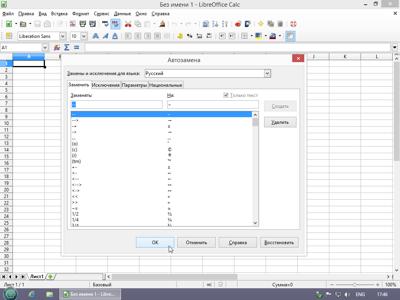Open the font size dropdown
The width and height of the screenshot is (400, 300).
[x=84, y=36]
